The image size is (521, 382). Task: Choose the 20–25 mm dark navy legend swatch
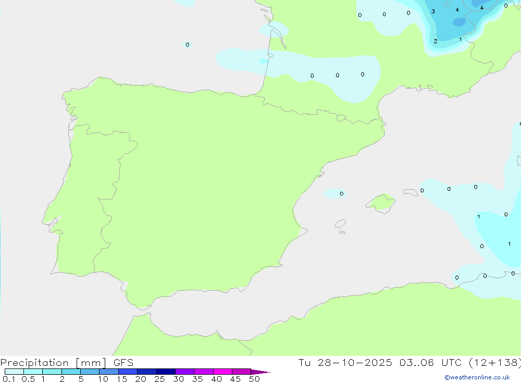tap(147, 372)
